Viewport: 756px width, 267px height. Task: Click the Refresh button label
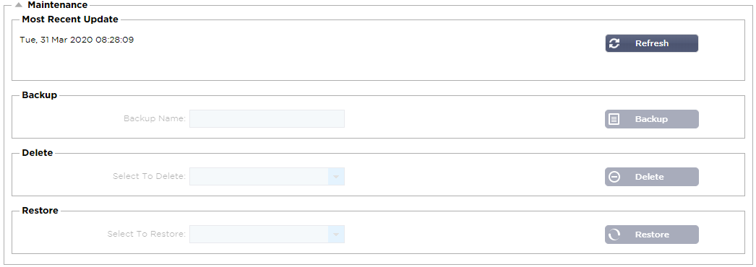pos(651,43)
